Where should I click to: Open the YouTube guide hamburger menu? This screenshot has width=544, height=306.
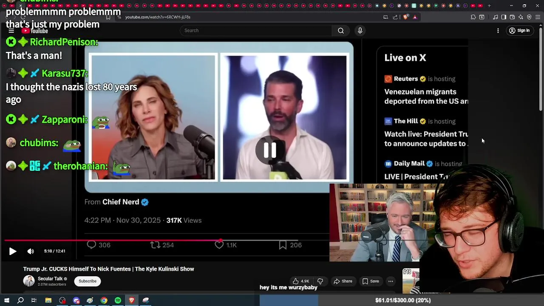pos(11,31)
